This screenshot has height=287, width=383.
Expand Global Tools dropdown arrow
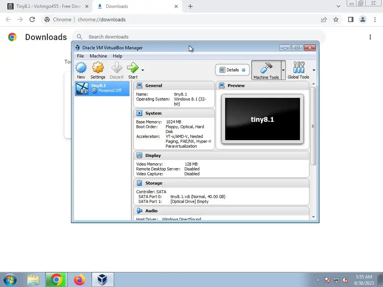pos(314,70)
